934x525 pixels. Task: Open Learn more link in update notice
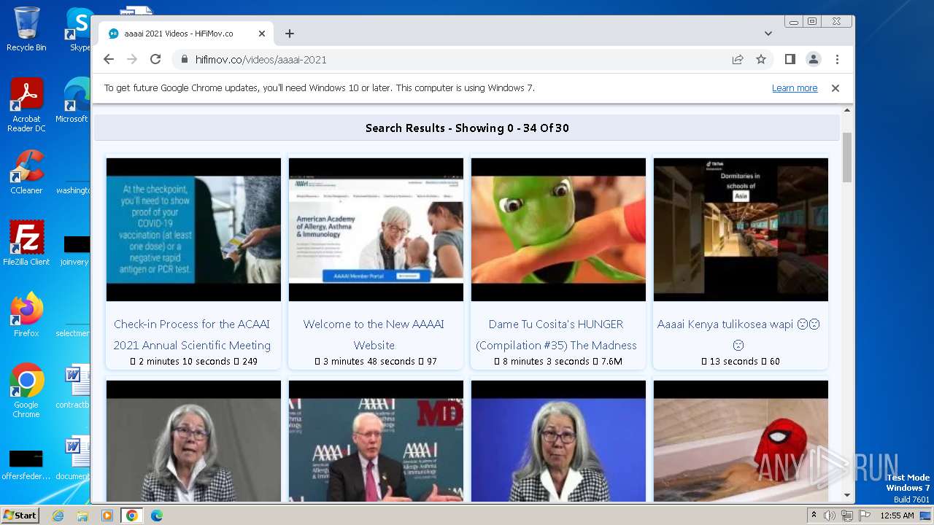pos(795,88)
